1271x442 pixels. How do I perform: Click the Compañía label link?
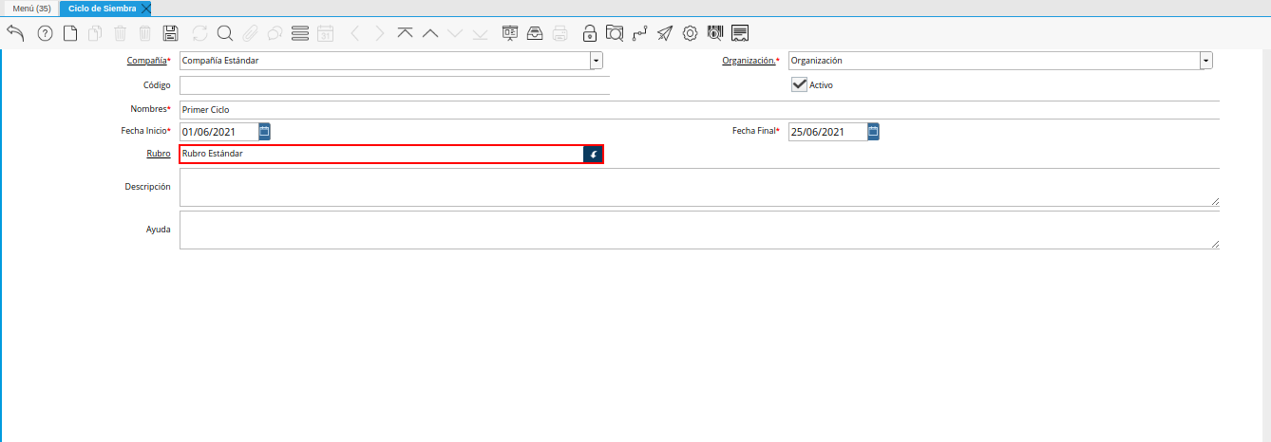pos(146,61)
